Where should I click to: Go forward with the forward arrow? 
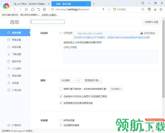[x=20, y=9]
